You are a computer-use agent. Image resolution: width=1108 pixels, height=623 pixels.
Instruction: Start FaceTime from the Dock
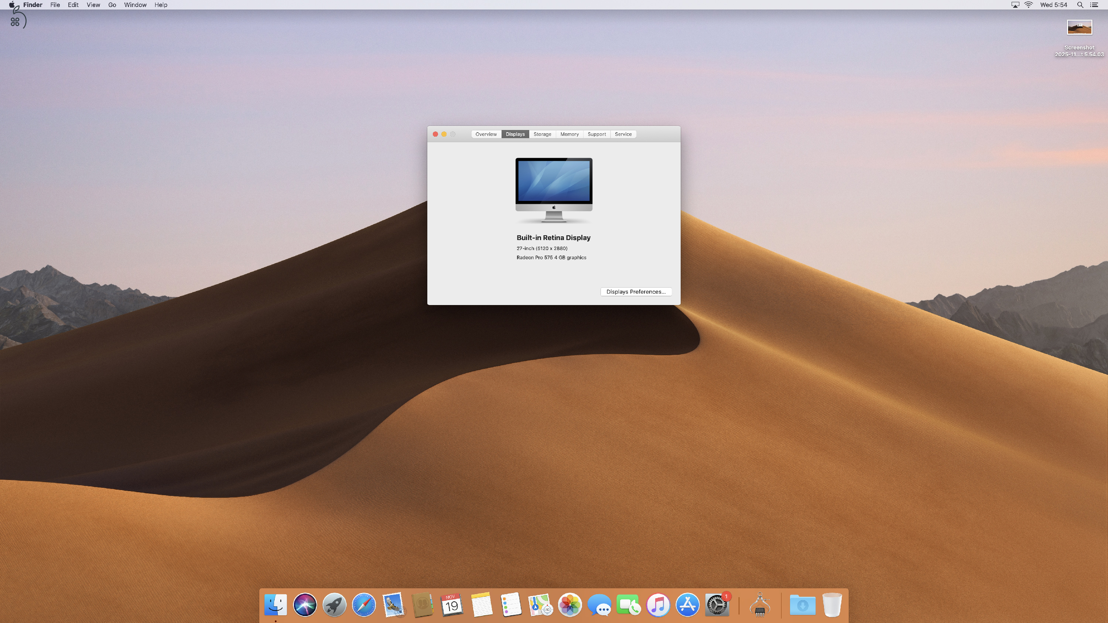(629, 605)
